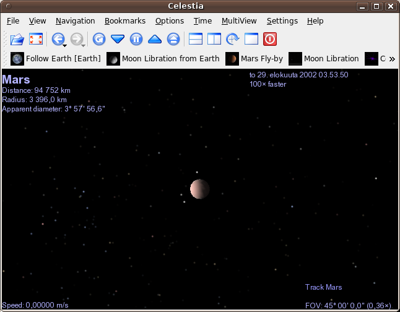Click the Back navigation arrow
400x312 pixels.
pos(58,40)
